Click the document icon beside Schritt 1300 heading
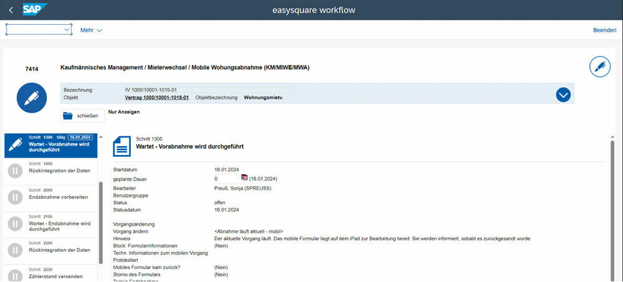 [x=122, y=147]
